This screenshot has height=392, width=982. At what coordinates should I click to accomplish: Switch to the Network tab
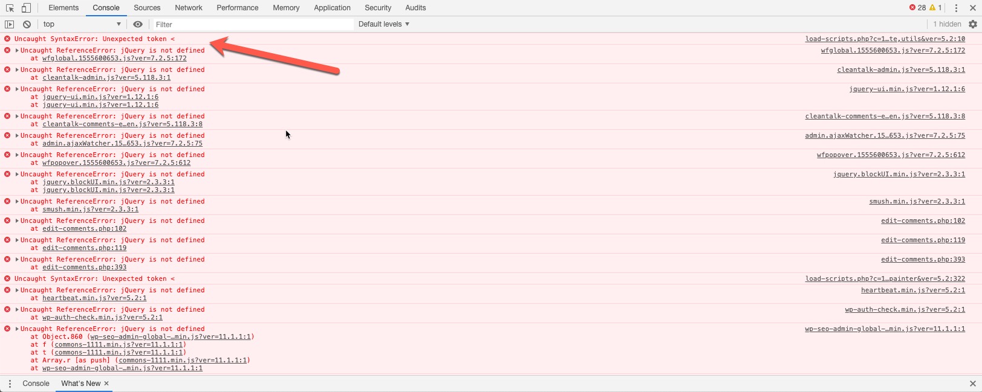pyautogui.click(x=189, y=8)
